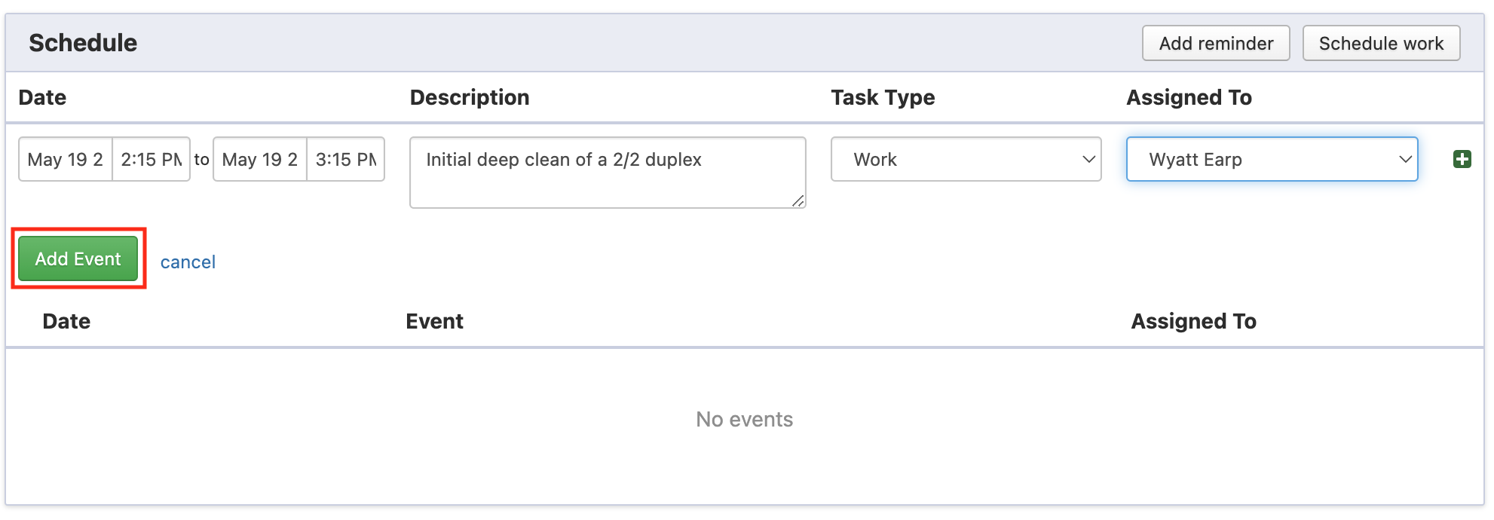Open the Wyatt Earp assignee dropdown
Viewport: 1494px width, 520px height.
[x=1271, y=159]
